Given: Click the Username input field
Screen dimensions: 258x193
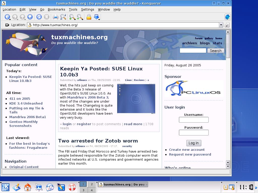Looking at the screenshot, I should pos(194,120).
